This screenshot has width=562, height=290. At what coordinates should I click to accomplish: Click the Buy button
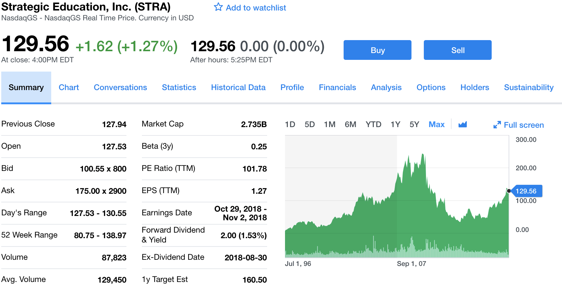click(378, 50)
